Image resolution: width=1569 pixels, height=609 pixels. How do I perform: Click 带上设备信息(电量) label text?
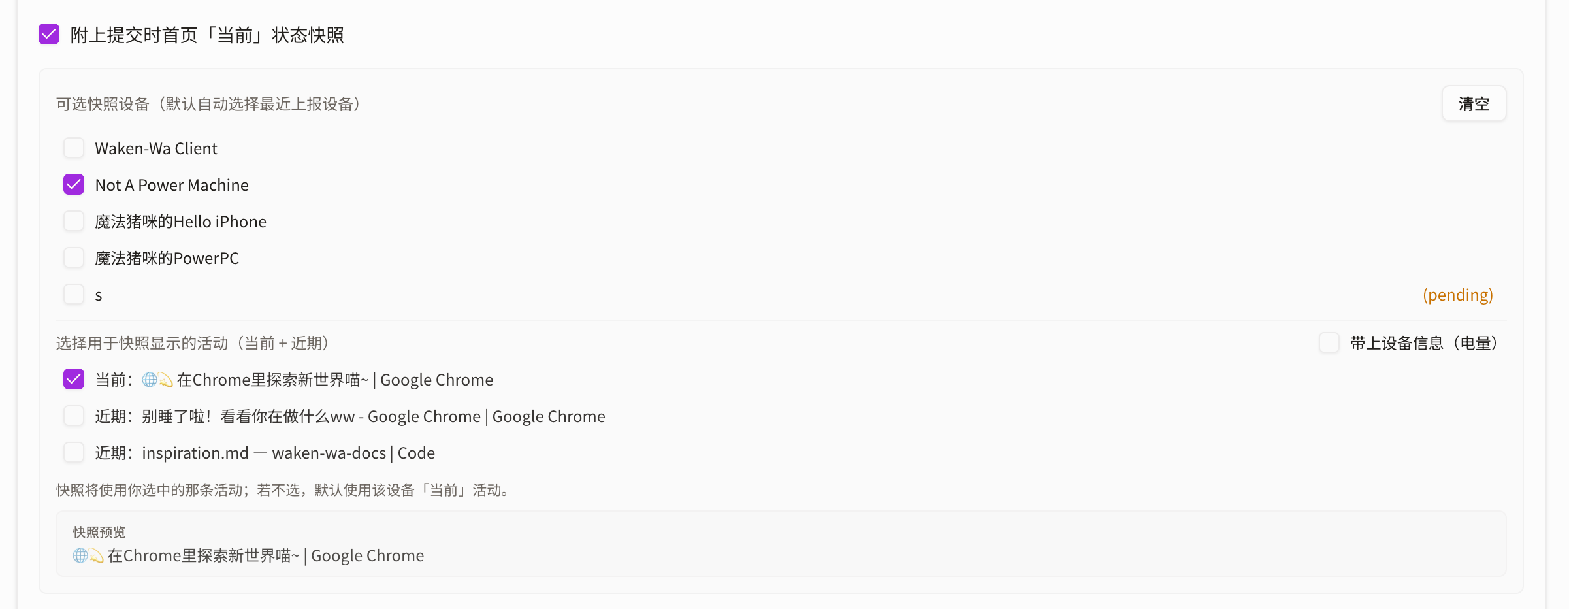[1424, 343]
